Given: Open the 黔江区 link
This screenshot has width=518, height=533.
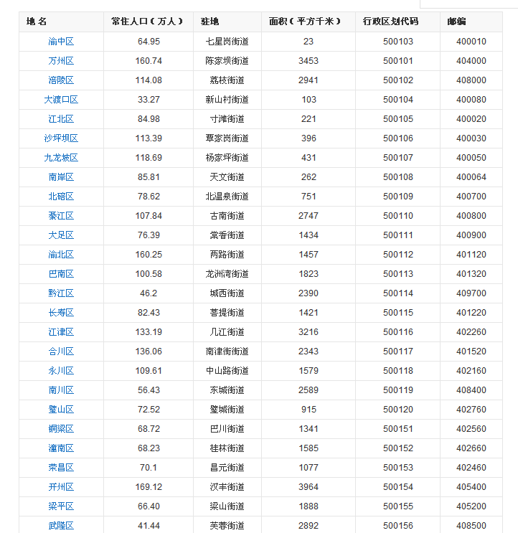Looking at the screenshot, I should tap(61, 293).
